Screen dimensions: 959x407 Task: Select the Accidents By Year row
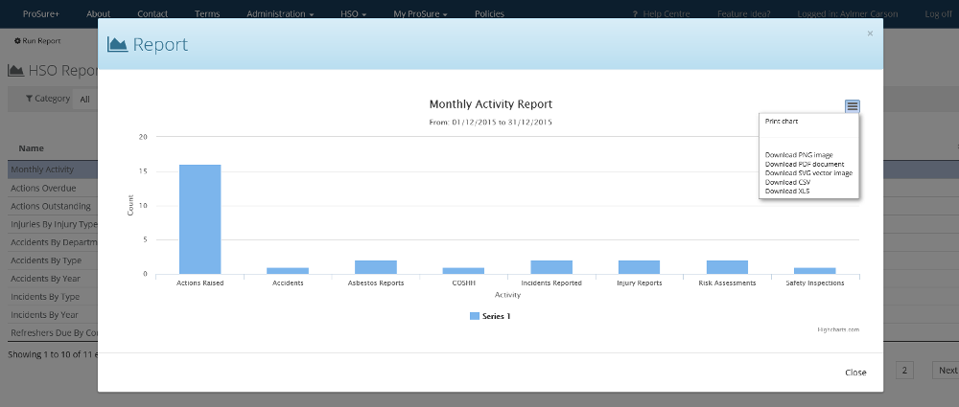tap(54, 279)
